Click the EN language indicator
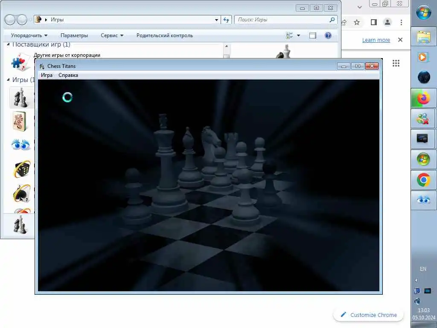Image resolution: width=437 pixels, height=328 pixels. 423,269
